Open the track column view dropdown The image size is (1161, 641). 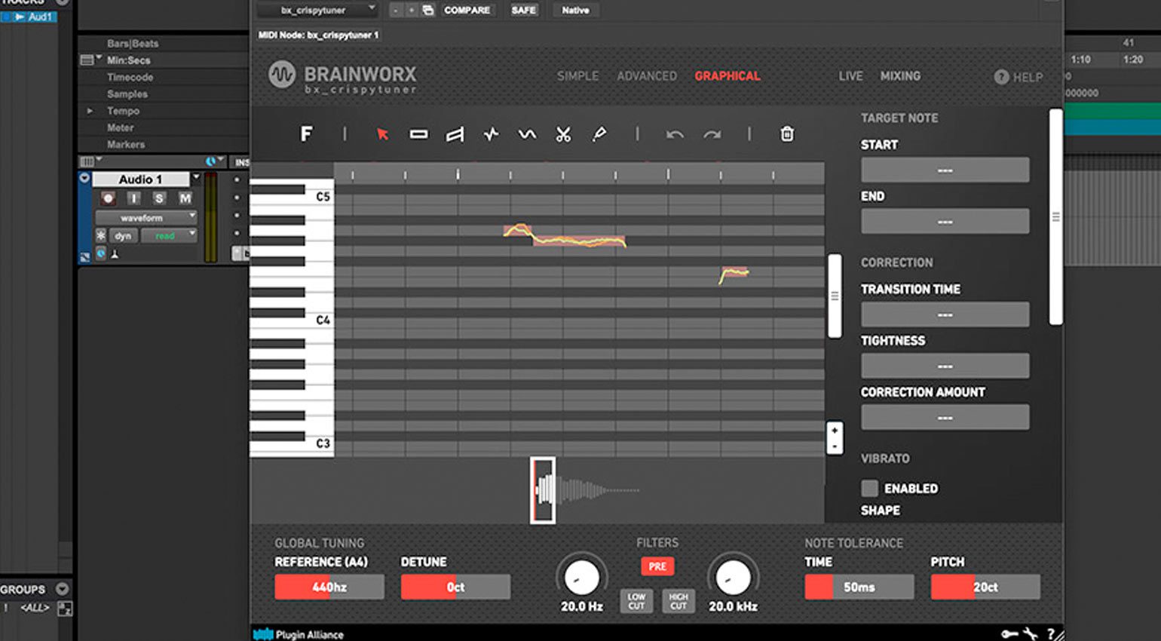[90, 161]
